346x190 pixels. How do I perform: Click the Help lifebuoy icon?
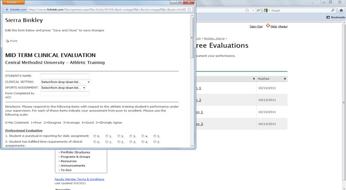tap(268, 26)
